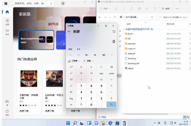This screenshot has height=126, width=191.
Task: Open the calculator navigation hamburger menu
Action: click(69, 31)
